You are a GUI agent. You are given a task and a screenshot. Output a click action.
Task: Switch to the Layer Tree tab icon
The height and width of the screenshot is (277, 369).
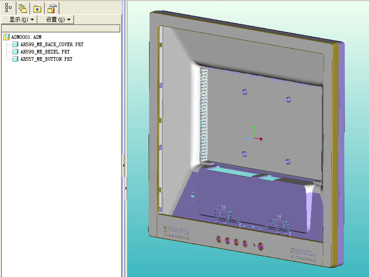coord(23,9)
